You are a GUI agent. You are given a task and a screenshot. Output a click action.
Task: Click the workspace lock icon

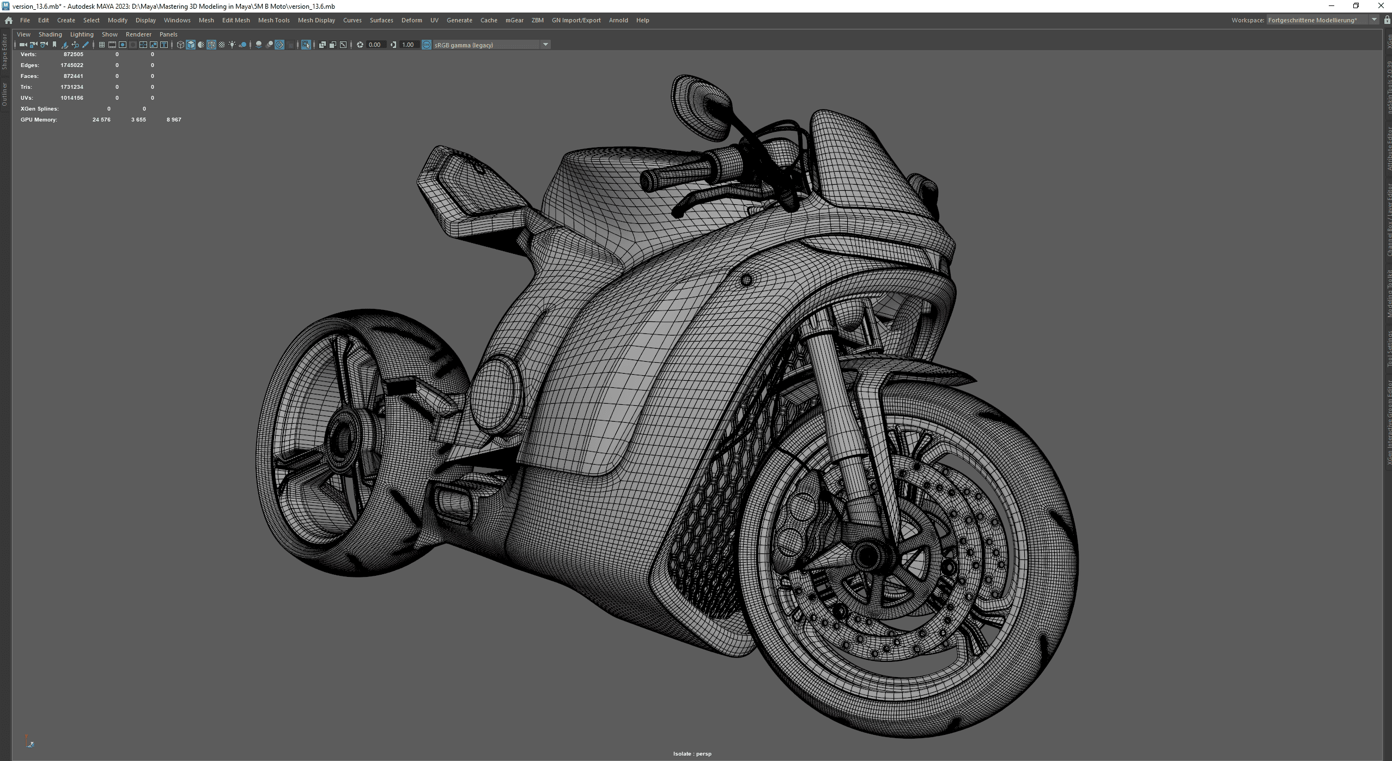pyautogui.click(x=1387, y=20)
